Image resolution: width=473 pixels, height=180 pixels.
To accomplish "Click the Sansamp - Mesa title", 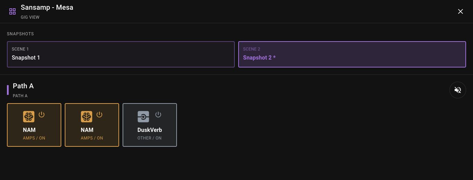I will [47, 7].
